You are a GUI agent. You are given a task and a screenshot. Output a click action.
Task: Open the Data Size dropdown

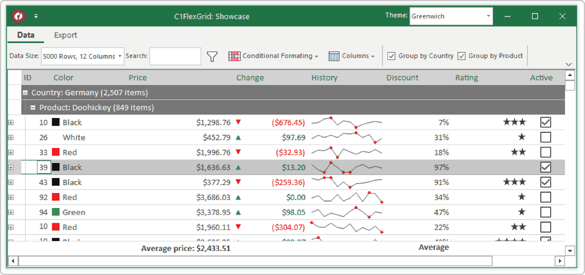[x=120, y=56]
